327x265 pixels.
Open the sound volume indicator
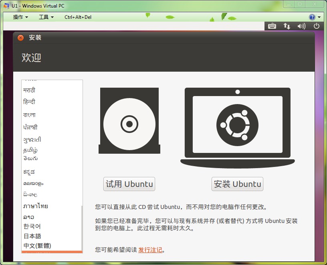pyautogui.click(x=301, y=26)
